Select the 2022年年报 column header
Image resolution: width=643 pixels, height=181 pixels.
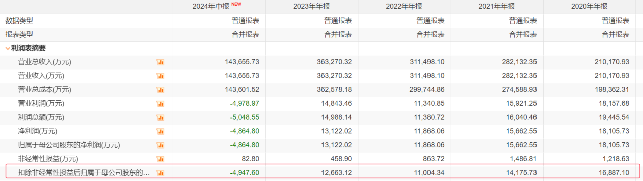coord(404,6)
